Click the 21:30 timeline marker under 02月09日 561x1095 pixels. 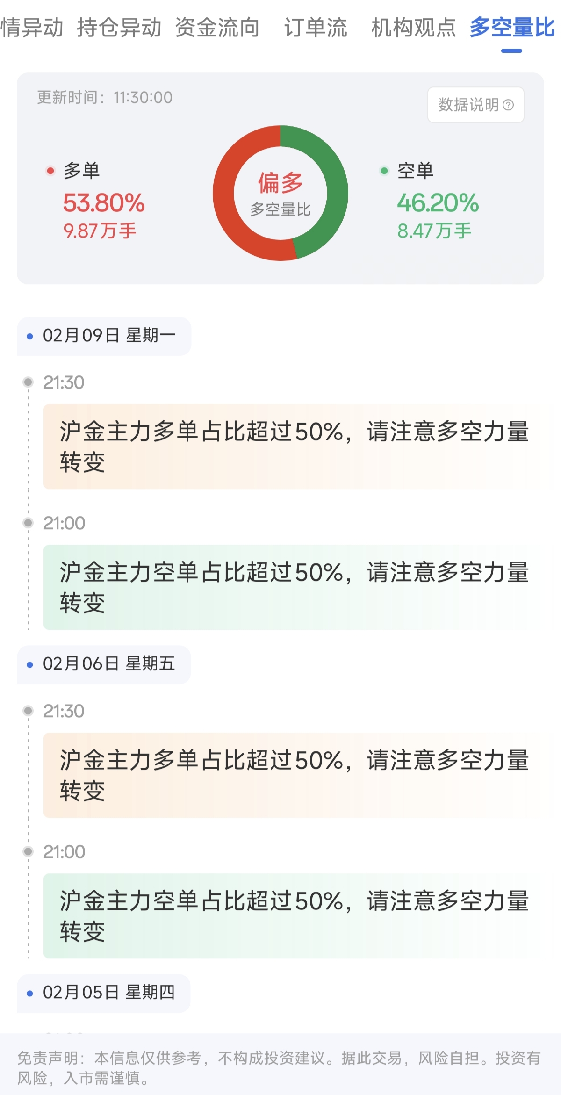tap(28, 382)
